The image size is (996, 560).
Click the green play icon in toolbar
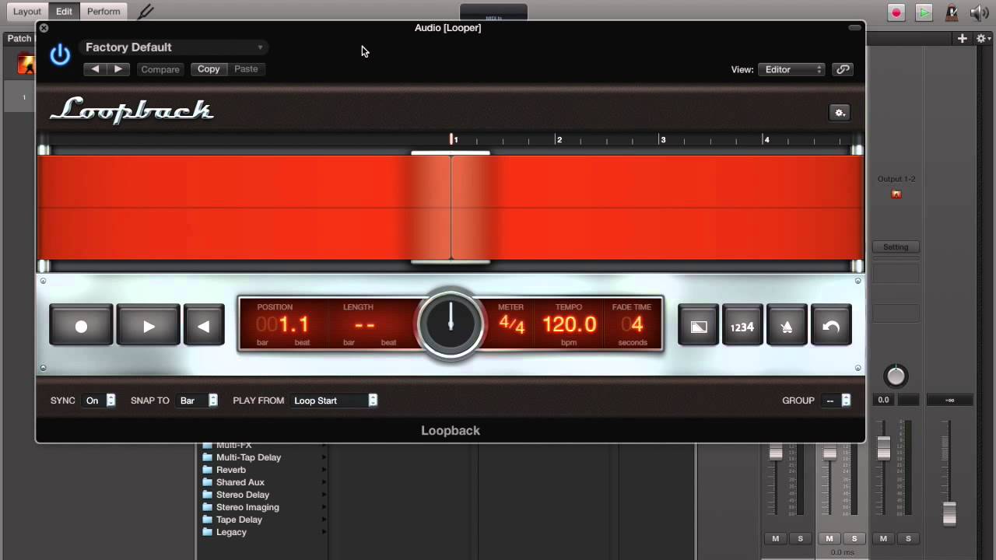pyautogui.click(x=924, y=12)
